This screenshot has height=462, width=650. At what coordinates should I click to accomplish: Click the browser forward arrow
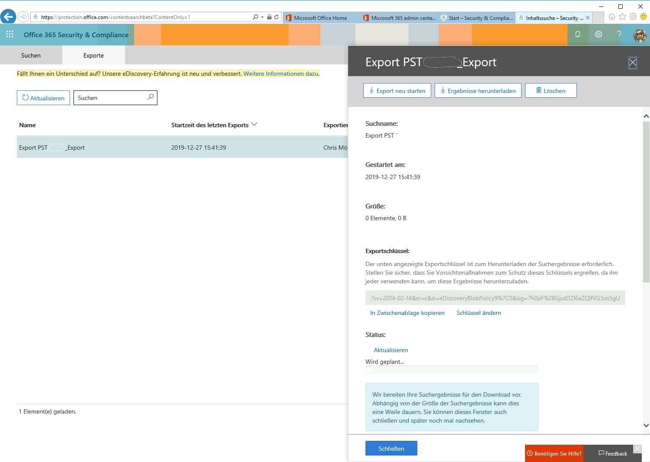click(23, 17)
